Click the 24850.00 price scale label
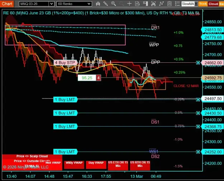Image resolution: width=224 pixels, height=181 pixels. tap(213, 22)
